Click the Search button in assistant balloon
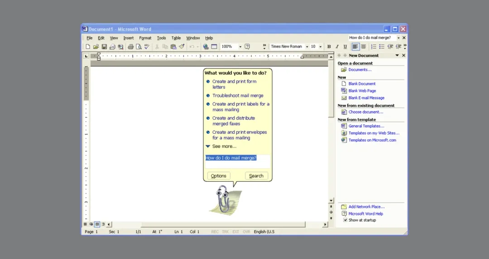 [x=256, y=176]
